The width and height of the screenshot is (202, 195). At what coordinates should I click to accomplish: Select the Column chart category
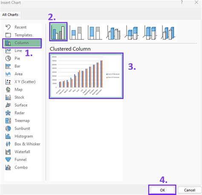coord(22,43)
